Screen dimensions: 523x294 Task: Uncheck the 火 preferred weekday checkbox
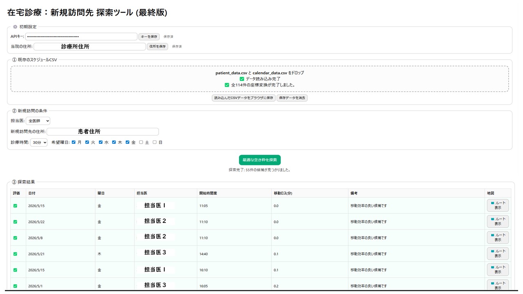(x=87, y=142)
